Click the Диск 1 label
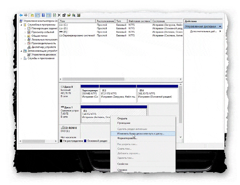Screen dimensions: 240x185 tap(69, 107)
